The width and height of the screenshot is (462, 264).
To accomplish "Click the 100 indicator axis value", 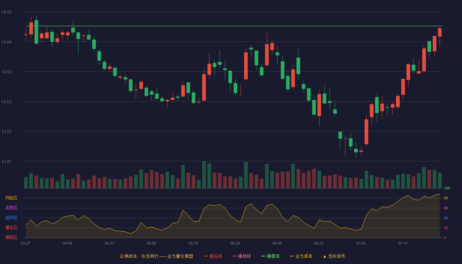I will click(x=447, y=188).
